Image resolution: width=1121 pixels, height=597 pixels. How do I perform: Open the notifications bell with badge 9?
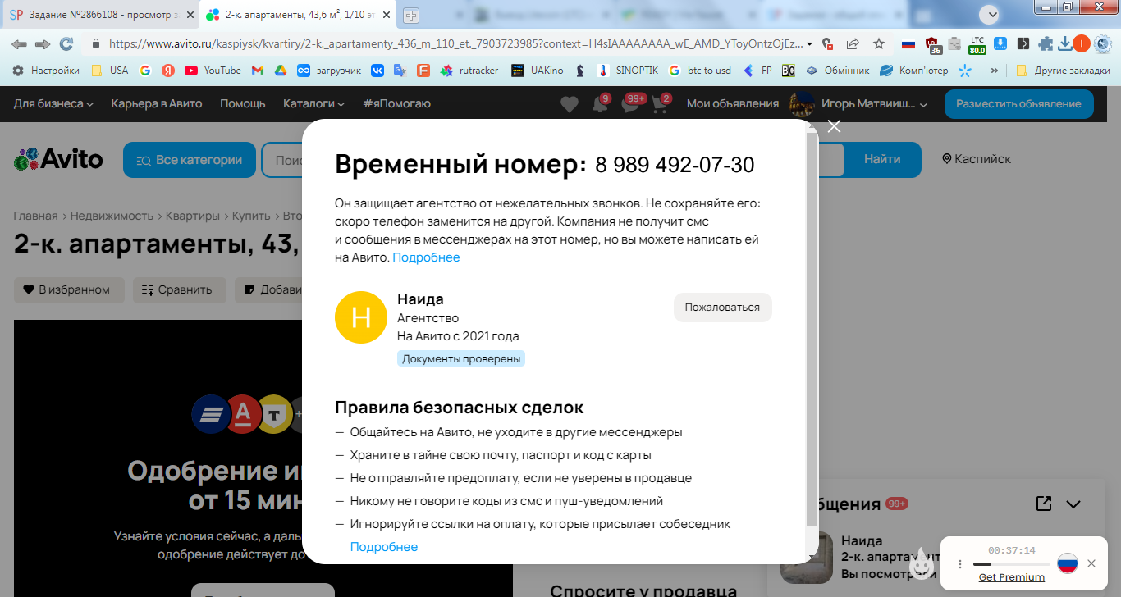[600, 104]
